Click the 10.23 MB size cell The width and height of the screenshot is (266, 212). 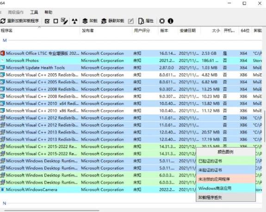[210, 96]
